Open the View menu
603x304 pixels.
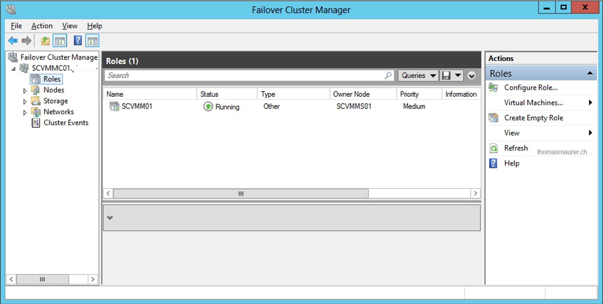click(x=70, y=26)
